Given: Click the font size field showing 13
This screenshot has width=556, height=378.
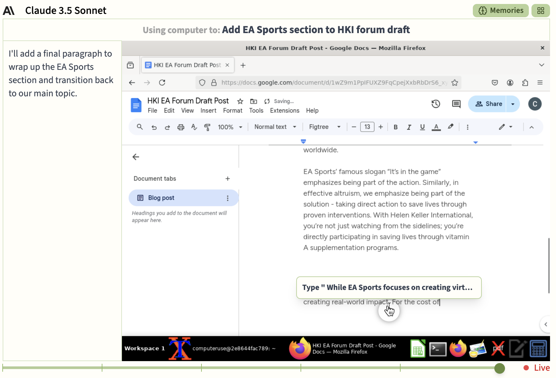Looking at the screenshot, I should point(367,127).
